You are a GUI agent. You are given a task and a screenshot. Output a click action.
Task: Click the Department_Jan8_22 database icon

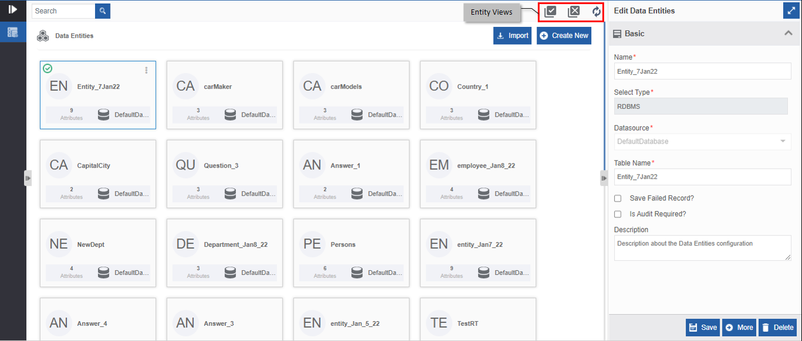coord(230,273)
